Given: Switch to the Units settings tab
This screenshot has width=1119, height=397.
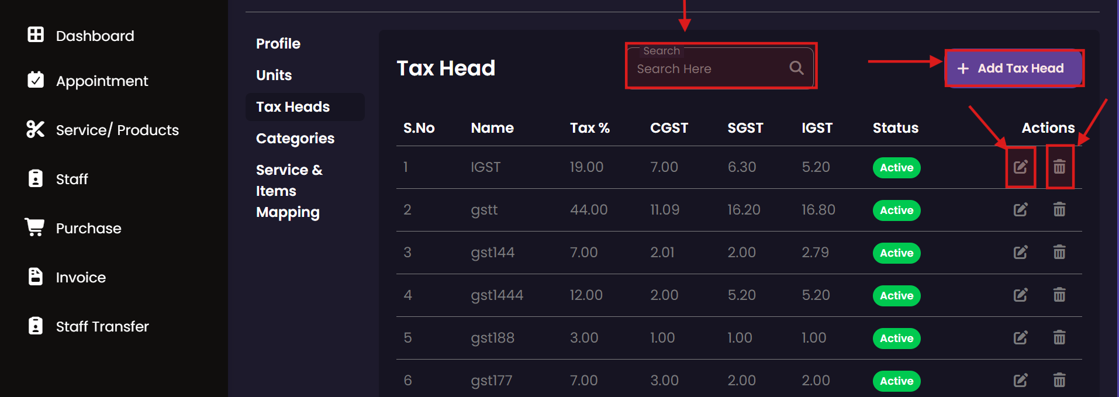Looking at the screenshot, I should click(274, 75).
